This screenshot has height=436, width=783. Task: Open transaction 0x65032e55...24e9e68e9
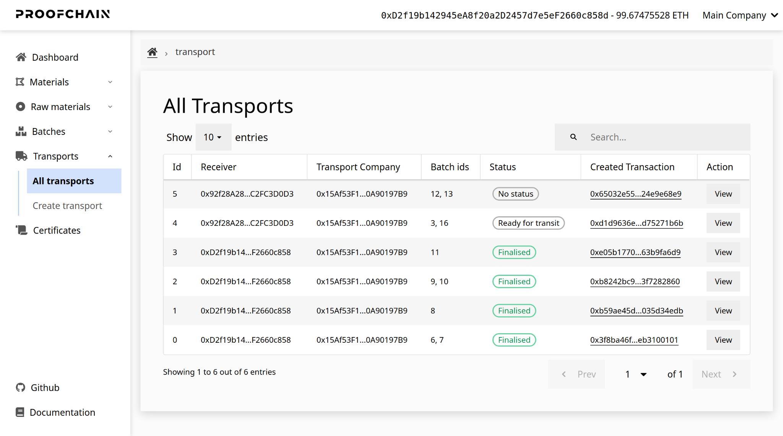pos(635,194)
